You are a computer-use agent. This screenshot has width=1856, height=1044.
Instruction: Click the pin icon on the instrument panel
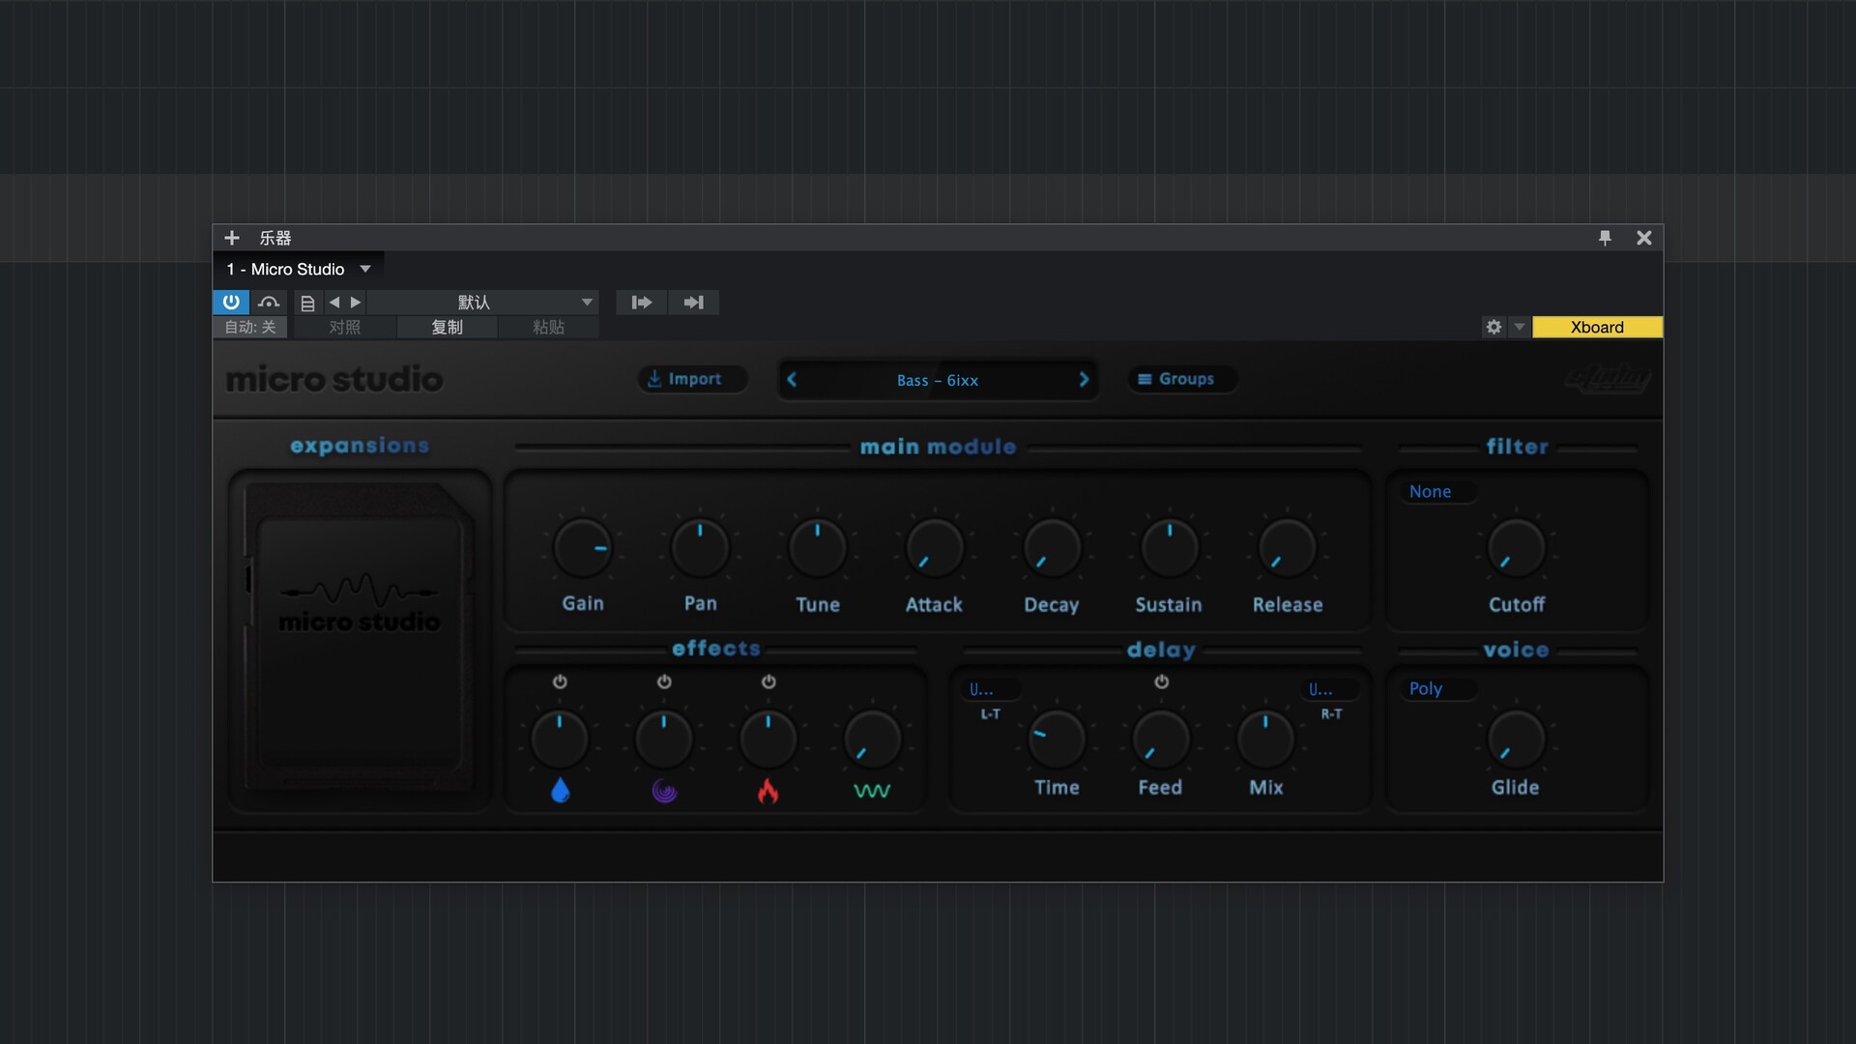1606,238
